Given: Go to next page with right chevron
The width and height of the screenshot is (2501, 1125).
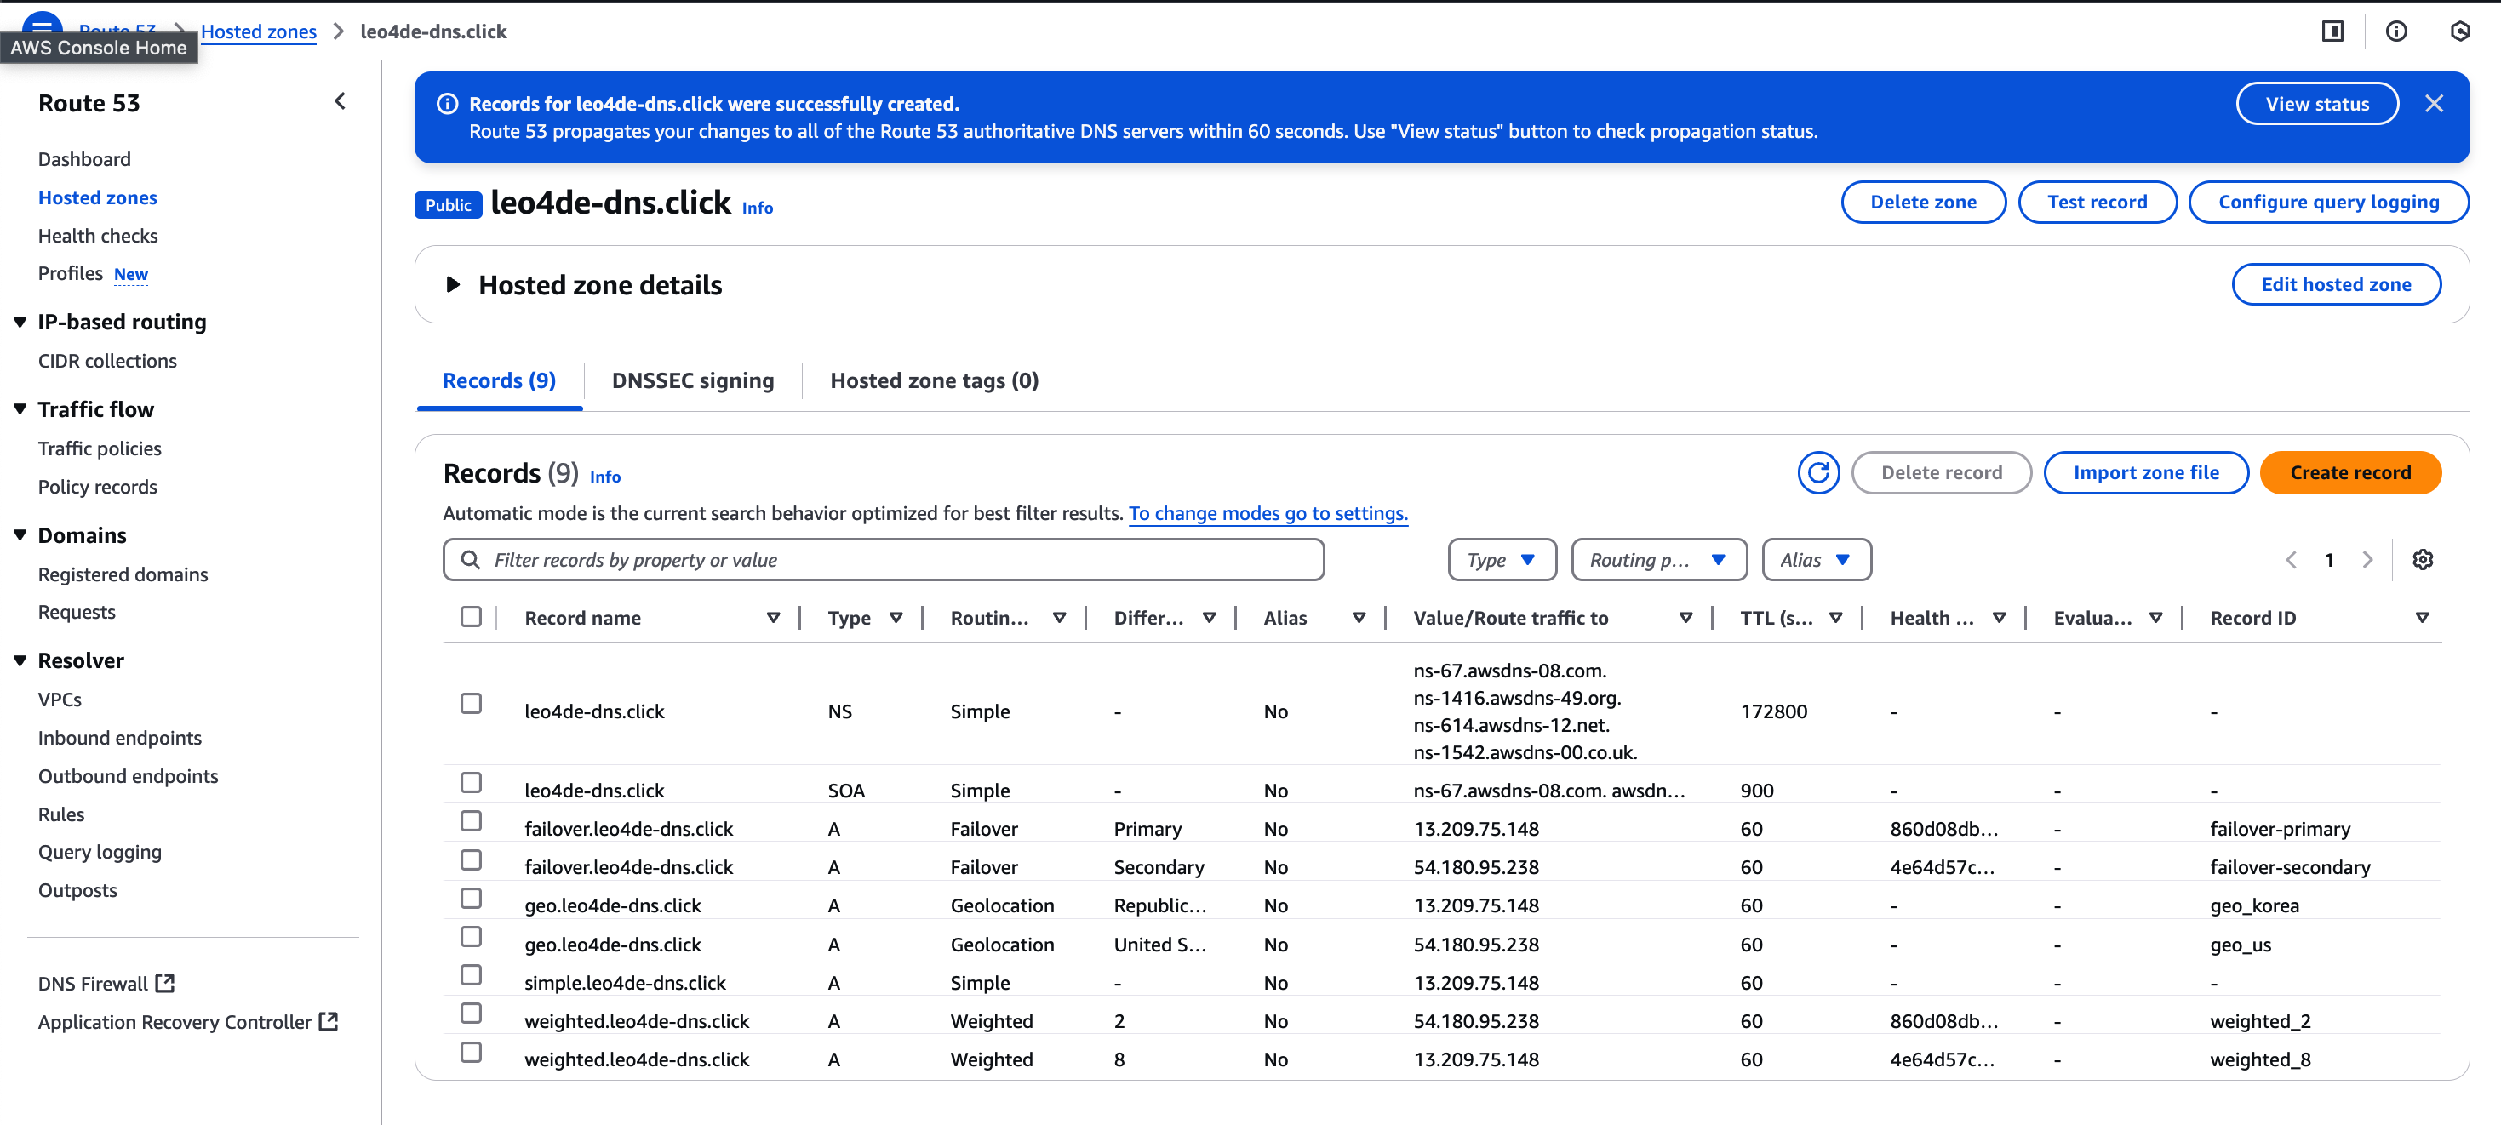Looking at the screenshot, I should 2368,559.
